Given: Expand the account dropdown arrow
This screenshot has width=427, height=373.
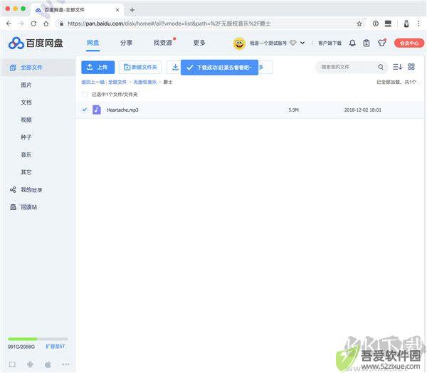Looking at the screenshot, I should pyautogui.click(x=302, y=43).
